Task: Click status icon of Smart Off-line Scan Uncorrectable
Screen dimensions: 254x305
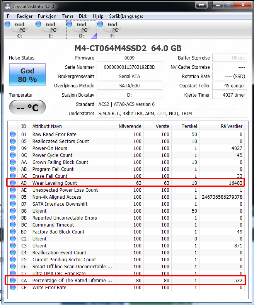Action: (13, 266)
